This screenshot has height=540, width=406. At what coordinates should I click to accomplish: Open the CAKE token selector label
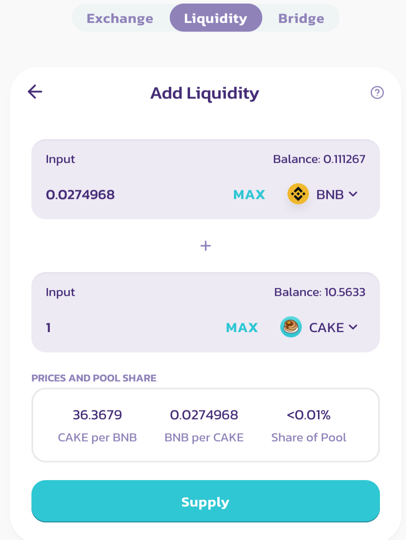(327, 328)
